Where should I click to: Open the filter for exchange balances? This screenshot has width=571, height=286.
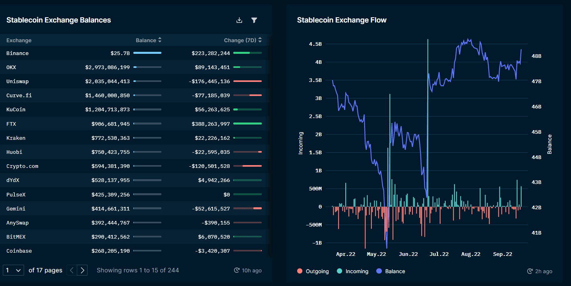click(254, 20)
